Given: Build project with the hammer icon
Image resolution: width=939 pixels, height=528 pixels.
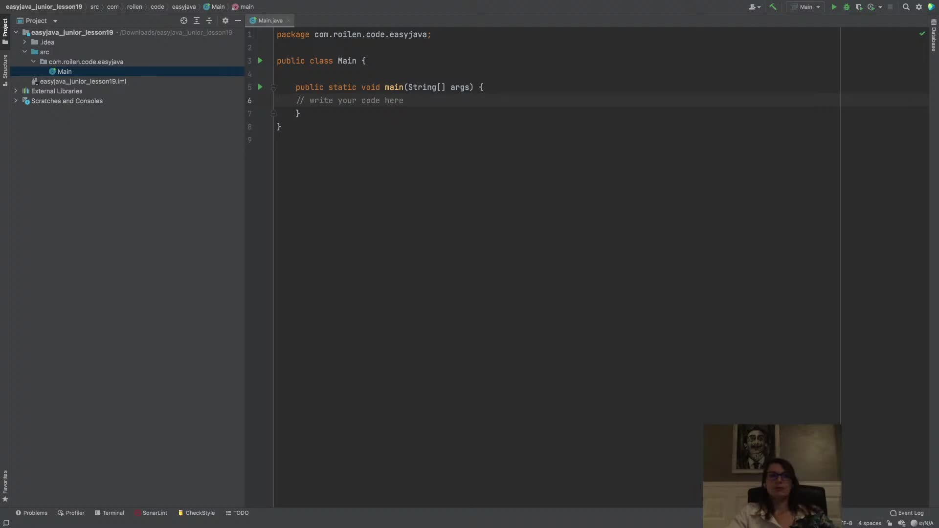Looking at the screenshot, I should tap(773, 7).
